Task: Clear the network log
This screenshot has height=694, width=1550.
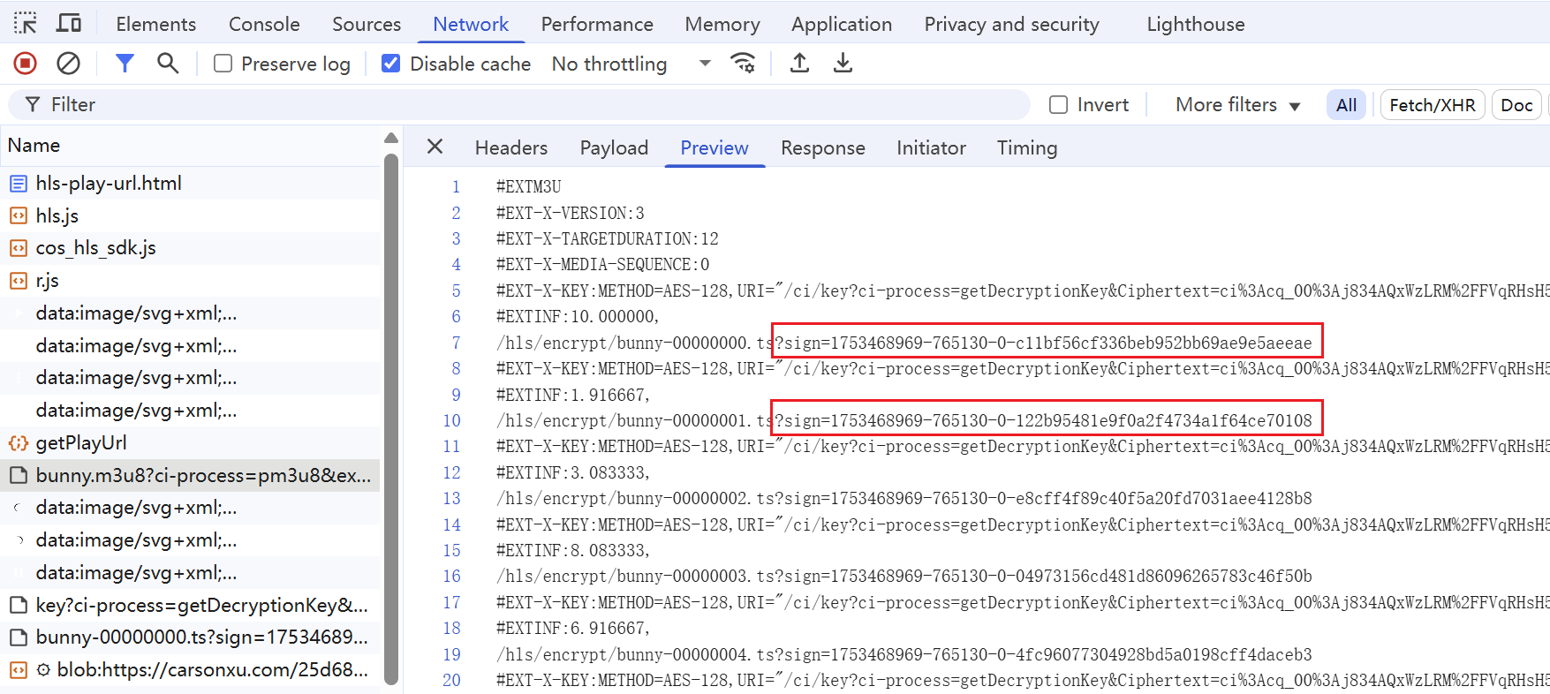Action: 68,64
